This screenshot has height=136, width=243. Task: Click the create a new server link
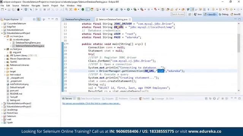tap(91, 104)
